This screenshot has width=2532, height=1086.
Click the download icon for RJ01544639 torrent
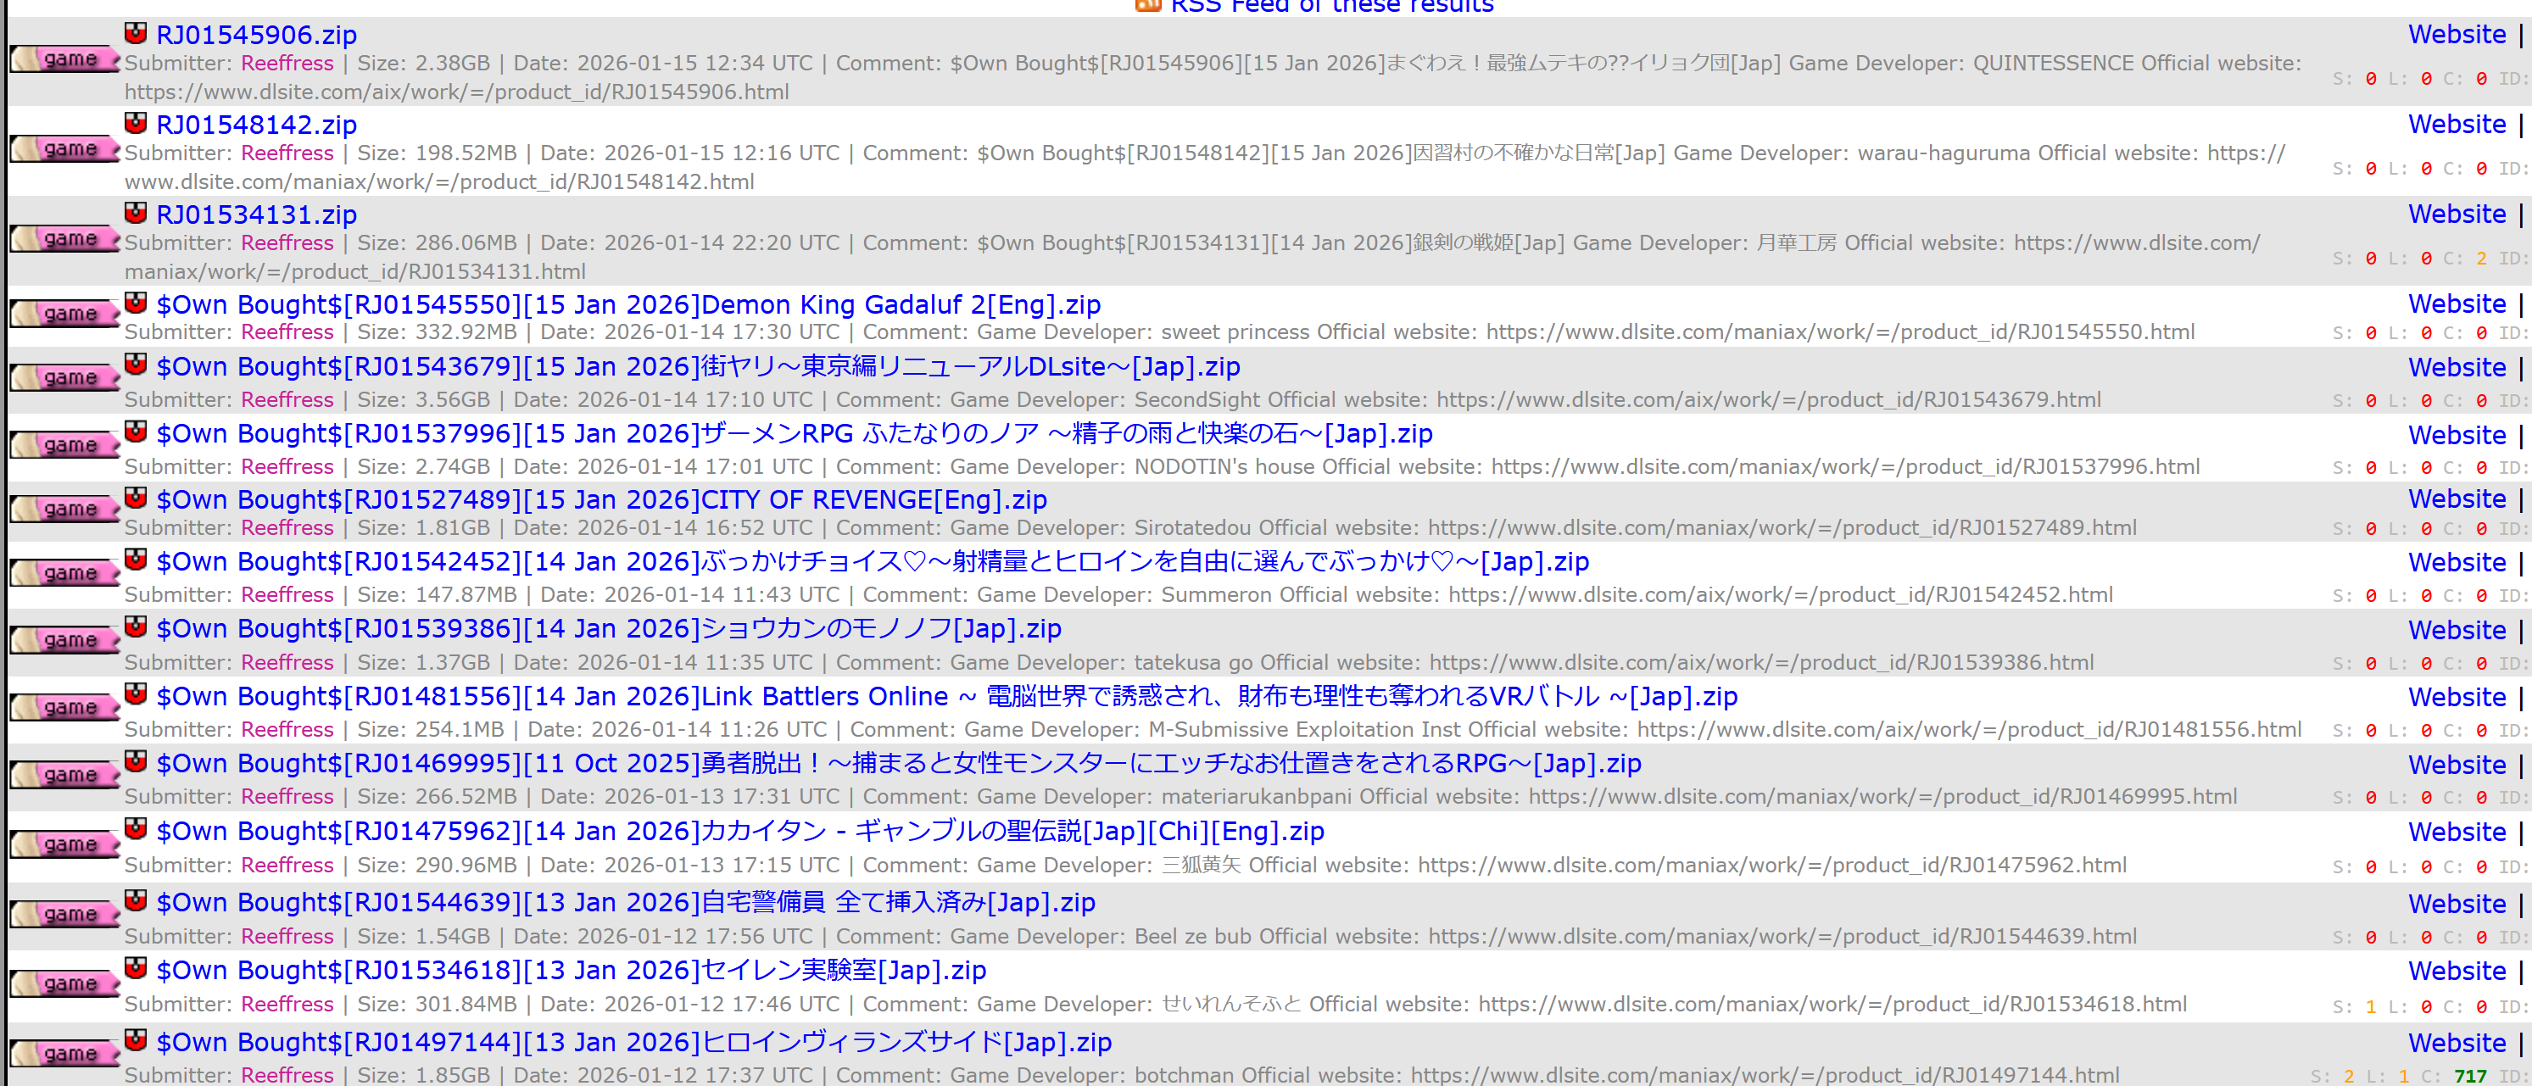[136, 900]
